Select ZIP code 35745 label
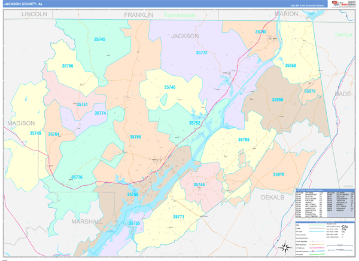The width and height of the screenshot is (359, 261). (99, 39)
